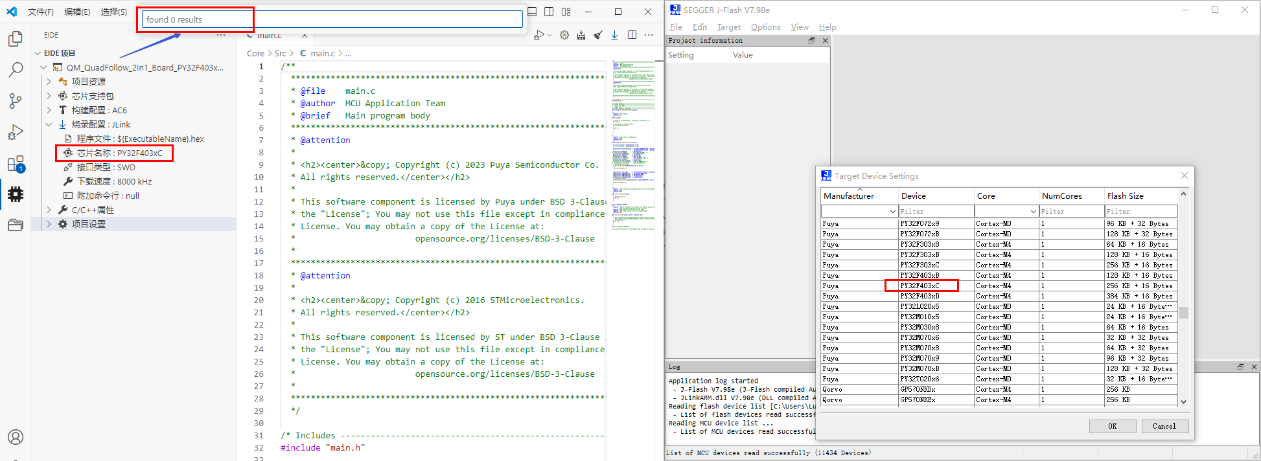Open the Search view icon
Screen dimensions: 1261x461
coord(16,70)
